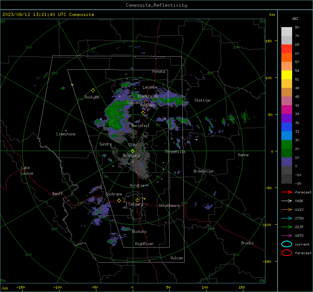Click the Lacombe city label
The image size is (313, 292).
click(150, 87)
